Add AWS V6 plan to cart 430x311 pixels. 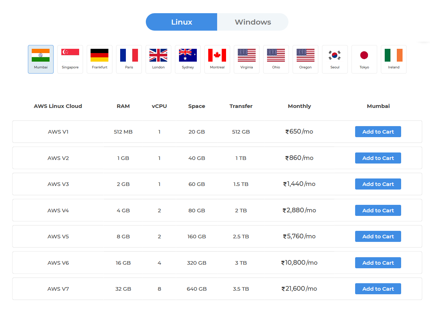(x=378, y=263)
